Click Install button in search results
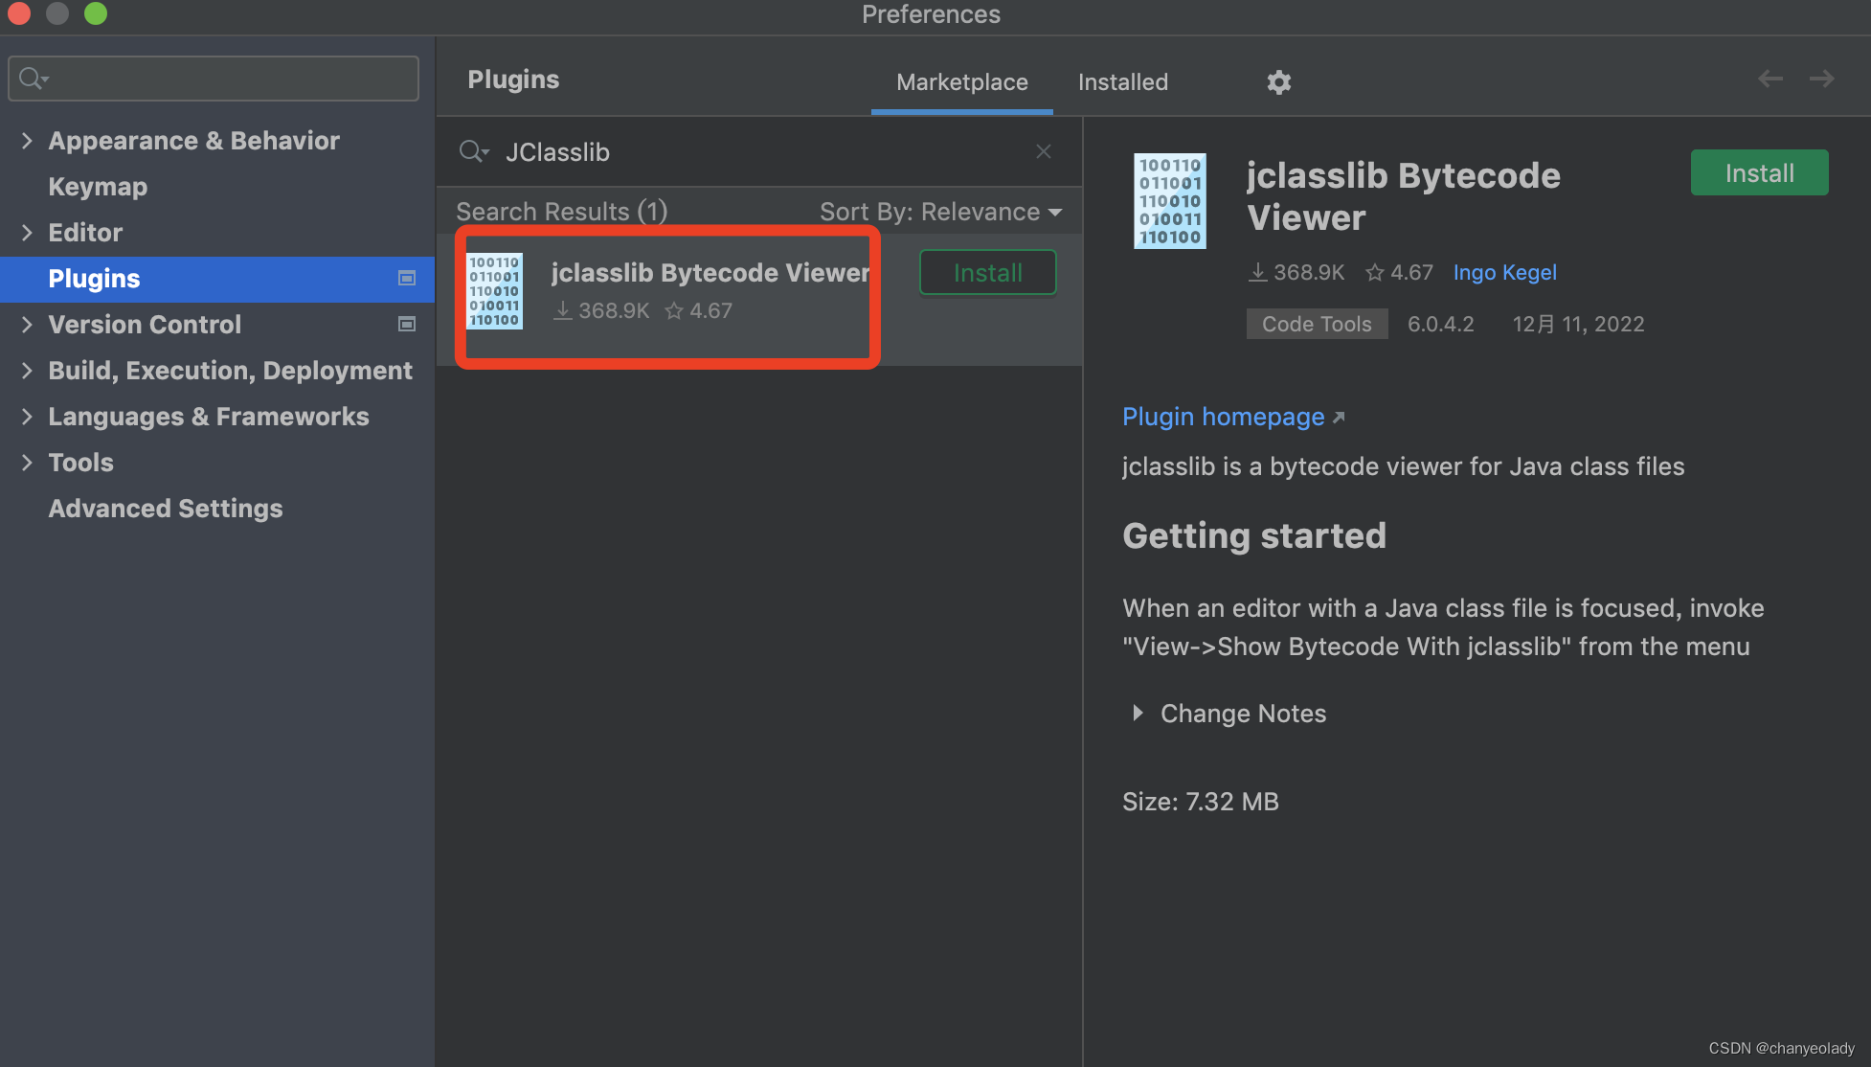 pyautogui.click(x=987, y=273)
